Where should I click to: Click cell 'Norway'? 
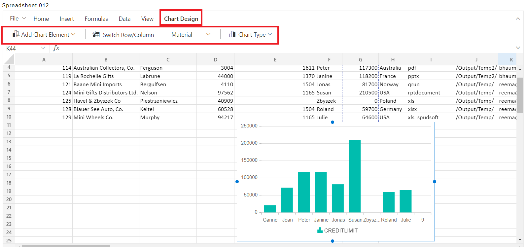point(393,84)
